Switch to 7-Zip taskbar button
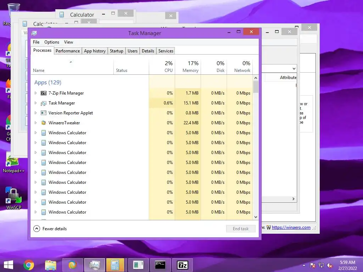363x272 pixels. coord(183,265)
